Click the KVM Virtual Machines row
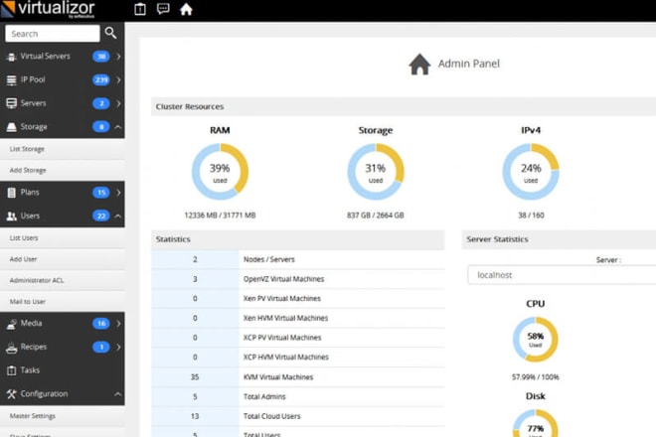Viewport: 656px width, 437px height. point(298,377)
